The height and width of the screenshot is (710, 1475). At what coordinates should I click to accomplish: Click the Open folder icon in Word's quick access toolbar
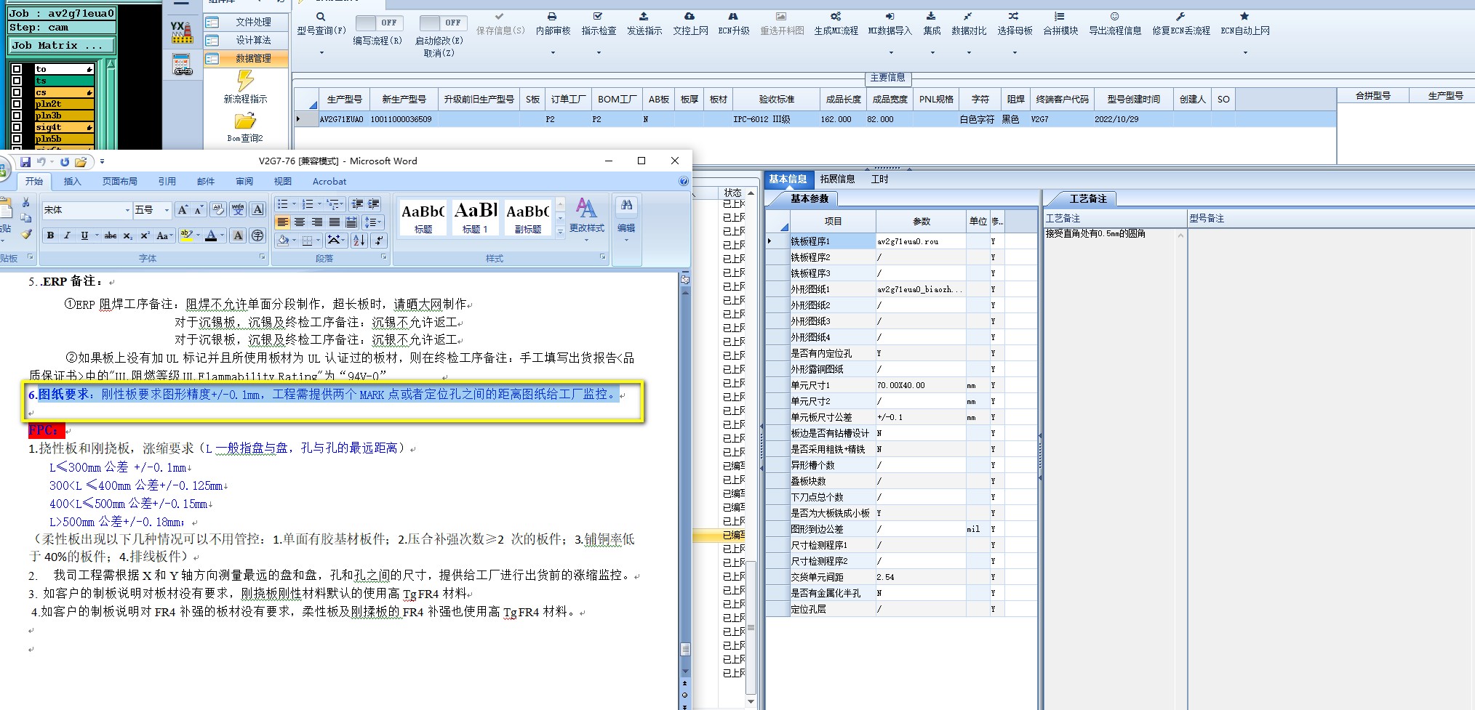pos(81,161)
